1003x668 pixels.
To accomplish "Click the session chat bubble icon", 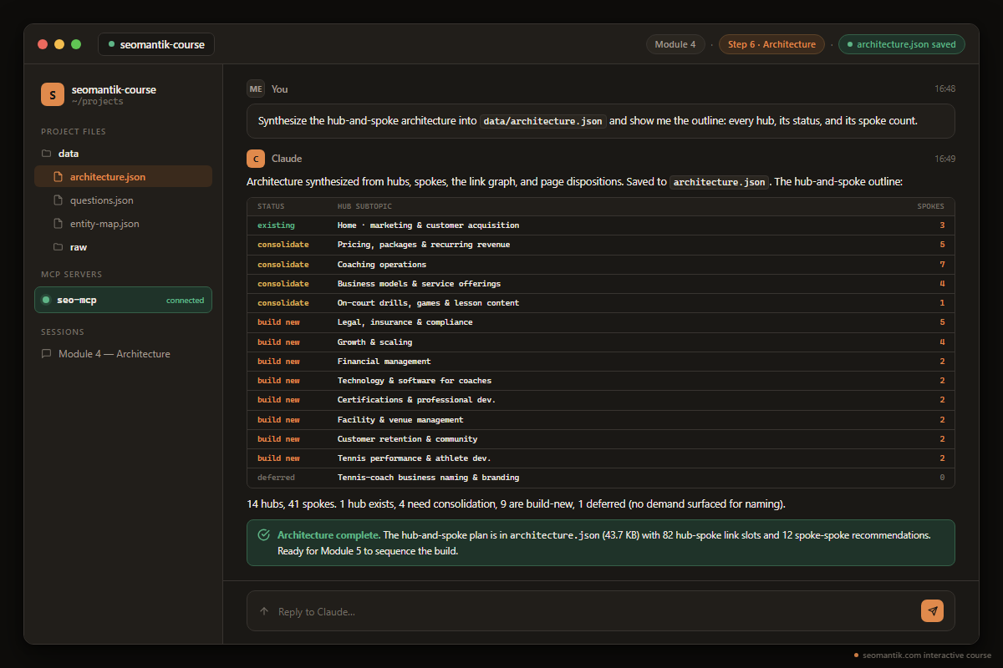I will pyautogui.click(x=47, y=354).
